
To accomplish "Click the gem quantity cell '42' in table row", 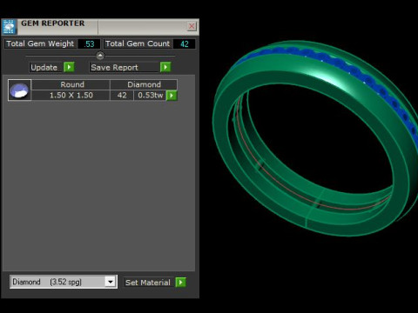I will [122, 96].
